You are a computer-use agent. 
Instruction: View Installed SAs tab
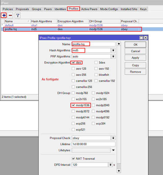point(129,9)
